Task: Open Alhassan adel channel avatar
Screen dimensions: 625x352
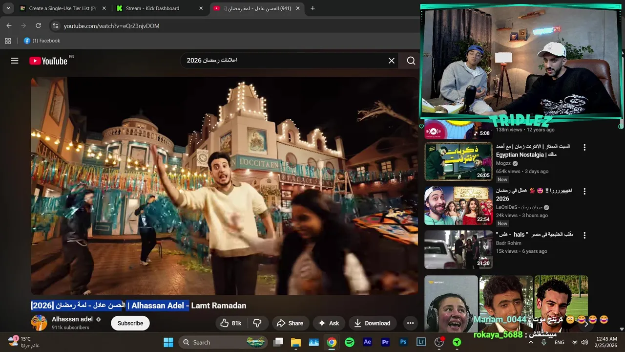Action: tap(39, 323)
